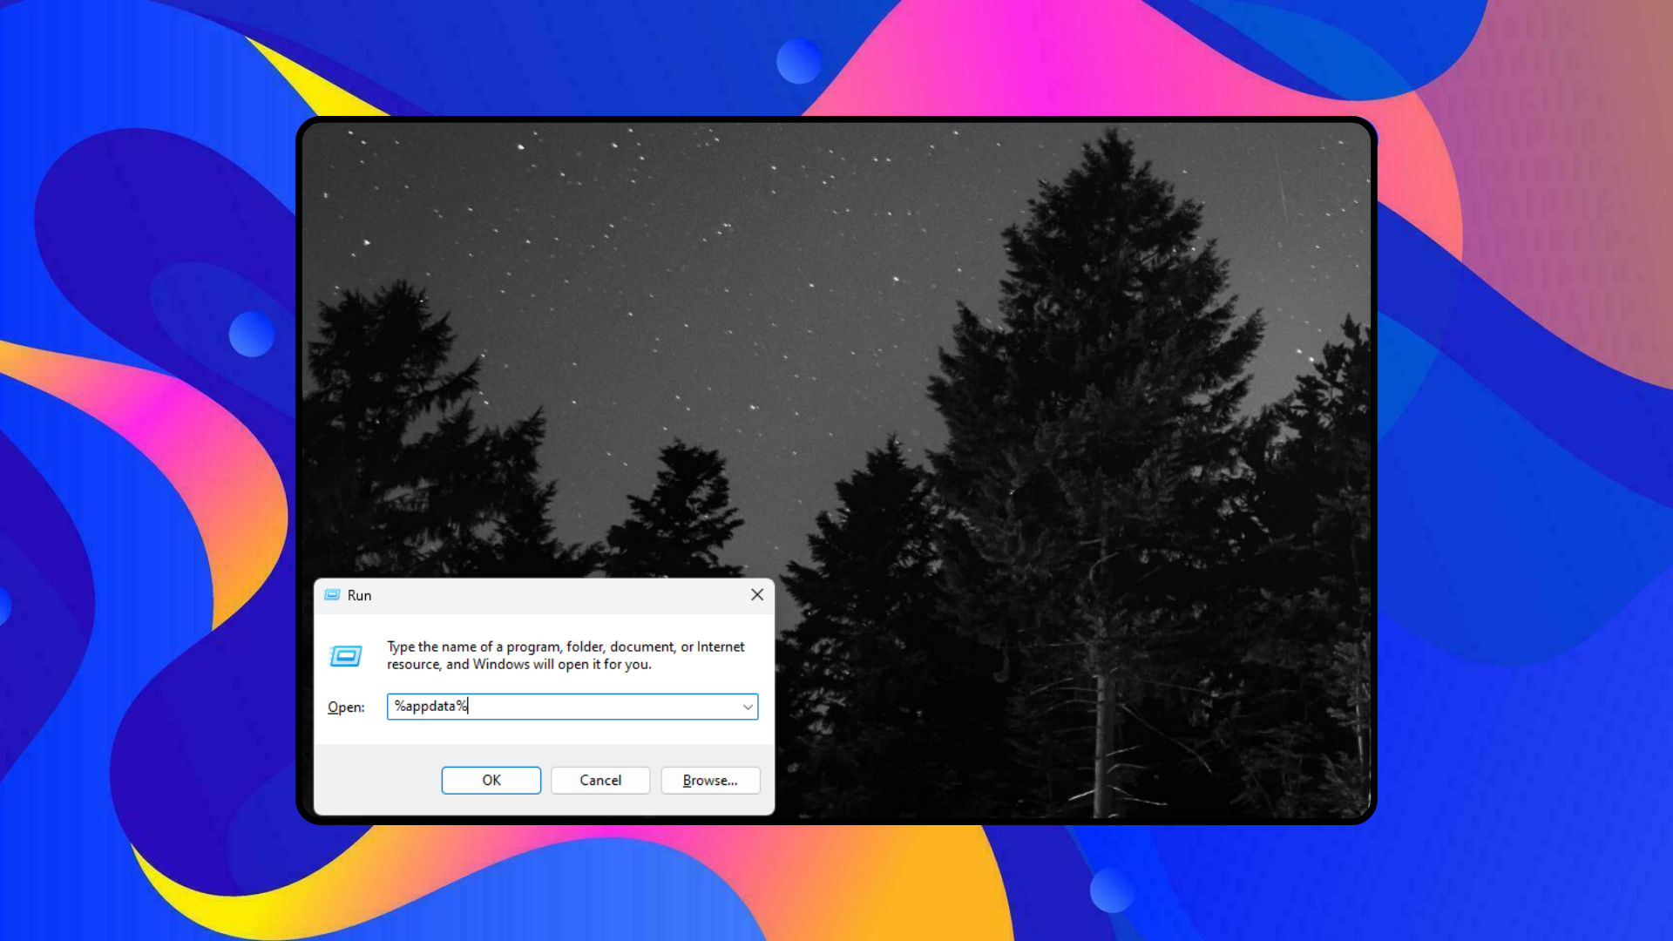Open the Browse... file picker
The height and width of the screenshot is (941, 1673).
coord(709,780)
